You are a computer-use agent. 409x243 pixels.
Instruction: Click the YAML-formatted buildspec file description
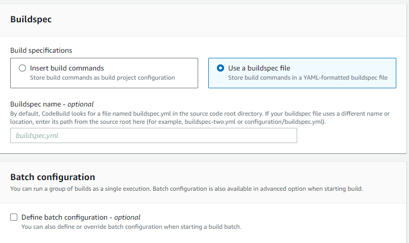[308, 78]
